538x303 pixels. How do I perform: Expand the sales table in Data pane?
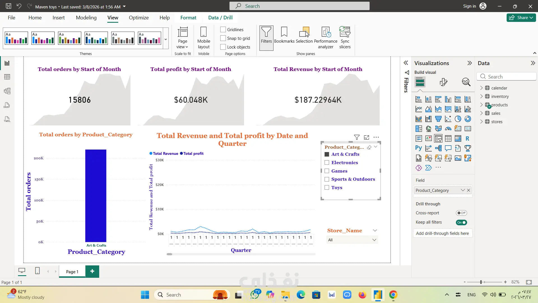point(481,113)
